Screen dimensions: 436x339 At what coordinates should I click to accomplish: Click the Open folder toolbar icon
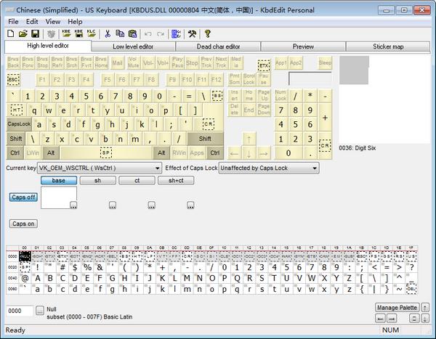(x=23, y=34)
